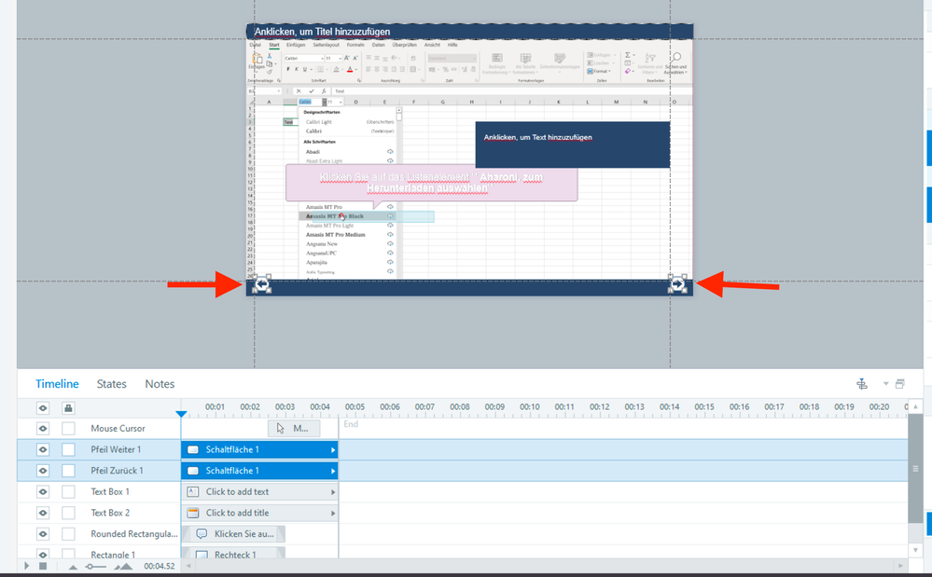Select the 'Pfeil Weiter 1' layer name

pyautogui.click(x=116, y=450)
